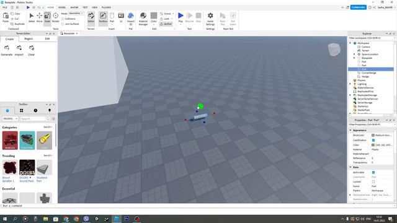Open the Terrain Editor from the ribbon

click(91, 18)
